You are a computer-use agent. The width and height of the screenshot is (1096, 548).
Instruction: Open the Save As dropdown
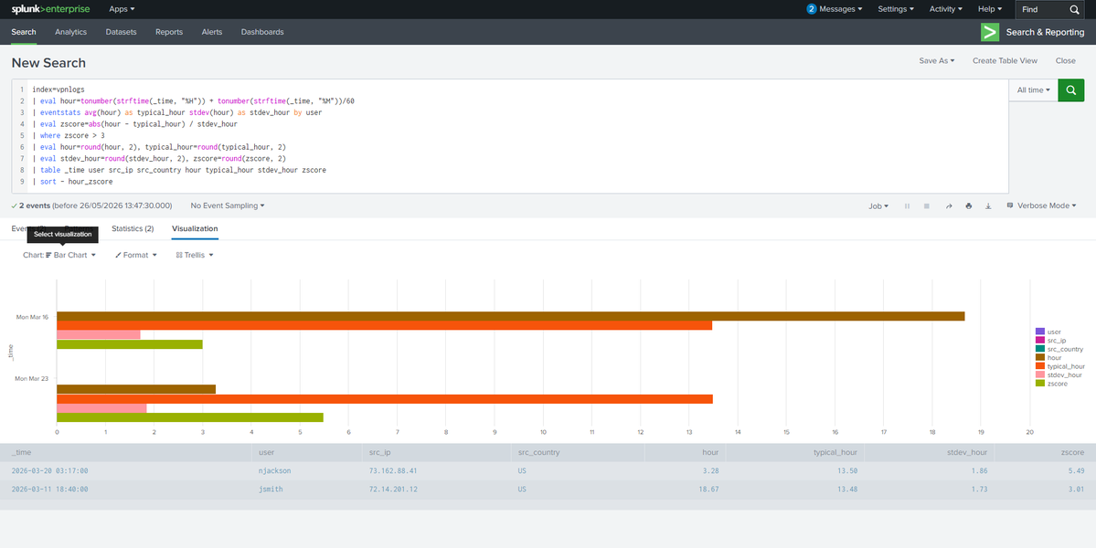coord(937,60)
